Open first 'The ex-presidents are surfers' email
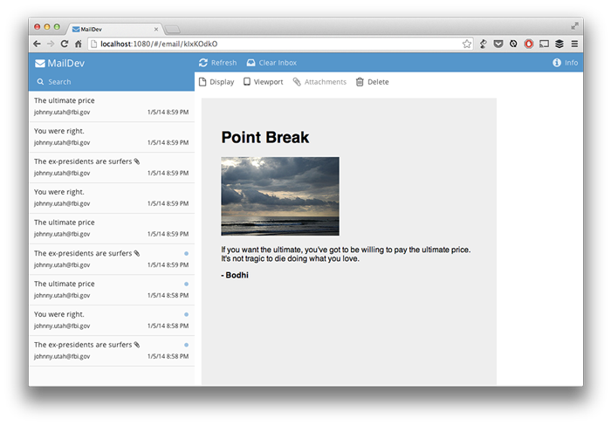Viewport: 611px width, 425px height. pos(112,168)
